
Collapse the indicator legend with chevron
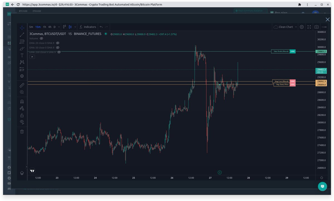coord(32,57)
